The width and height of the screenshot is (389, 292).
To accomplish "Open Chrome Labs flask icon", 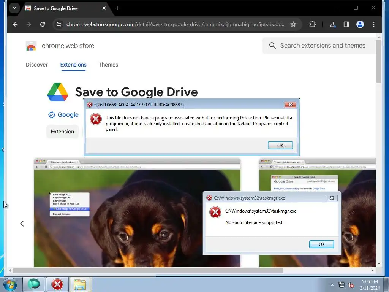I will pos(332,24).
